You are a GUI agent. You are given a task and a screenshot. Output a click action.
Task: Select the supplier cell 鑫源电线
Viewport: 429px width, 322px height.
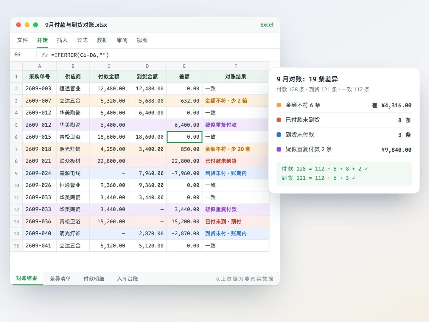click(73, 173)
